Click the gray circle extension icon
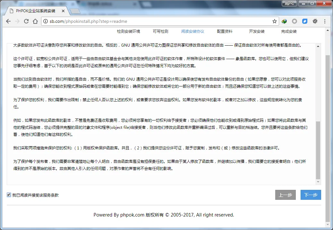 [x=294, y=21]
